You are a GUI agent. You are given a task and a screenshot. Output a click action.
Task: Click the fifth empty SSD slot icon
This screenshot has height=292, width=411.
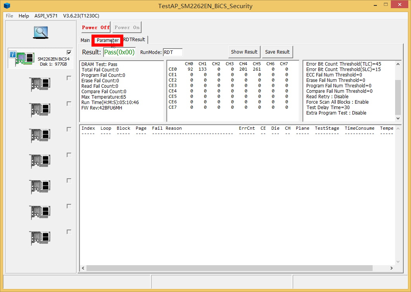40,187
